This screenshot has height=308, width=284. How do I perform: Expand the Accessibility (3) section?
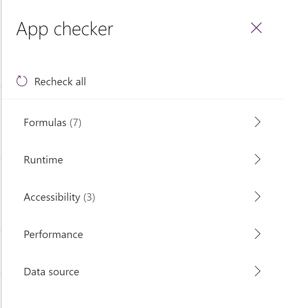pos(59,197)
